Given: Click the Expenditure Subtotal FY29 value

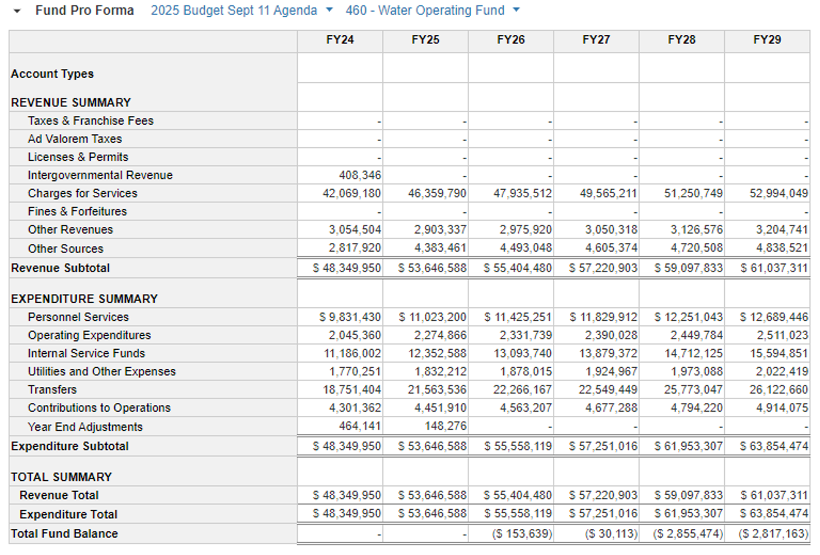Looking at the screenshot, I should (x=774, y=446).
